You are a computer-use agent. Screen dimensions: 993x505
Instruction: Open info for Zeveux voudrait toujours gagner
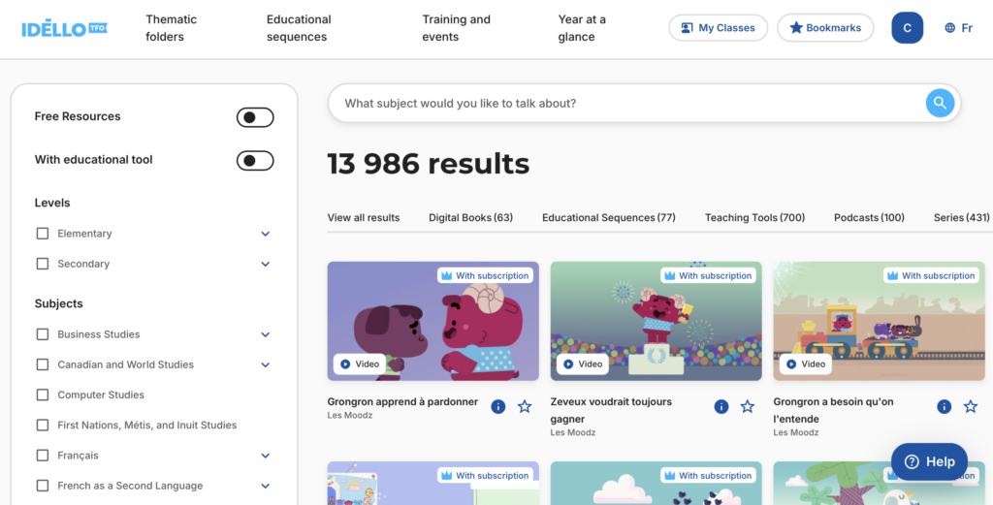(721, 407)
